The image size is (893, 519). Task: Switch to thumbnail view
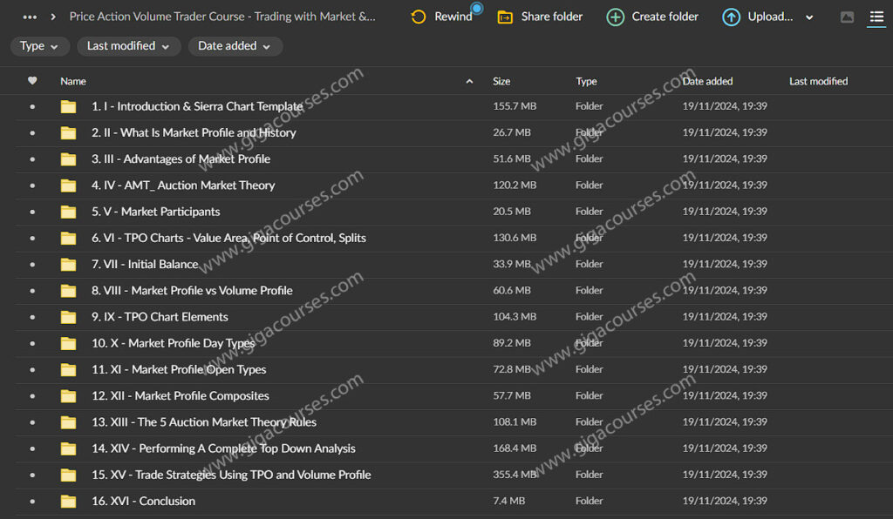pyautogui.click(x=847, y=17)
